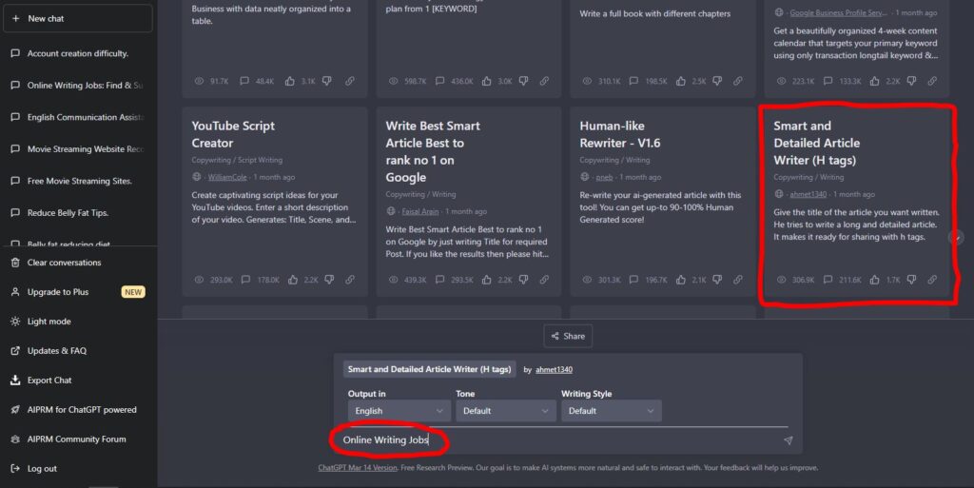Screen dimensions: 974x488
Task: Open Human-like Rewriter - V1.6 prompt card
Action: tap(663, 201)
